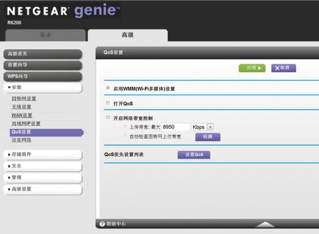The height and width of the screenshot is (234, 319).
Task: Collapse the 安装 section
Action: (x=43, y=88)
